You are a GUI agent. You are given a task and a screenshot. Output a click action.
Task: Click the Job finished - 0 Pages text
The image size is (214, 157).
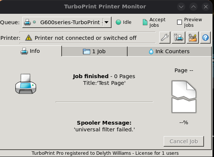pos(104,76)
